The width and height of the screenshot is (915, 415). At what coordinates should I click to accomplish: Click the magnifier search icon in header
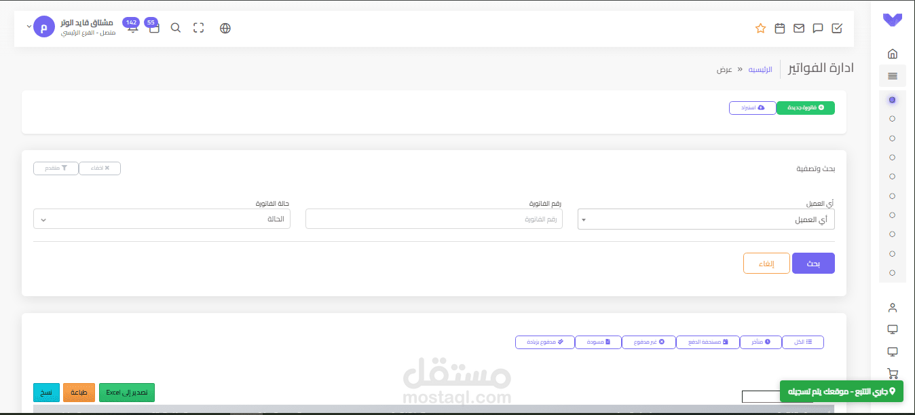[175, 28]
